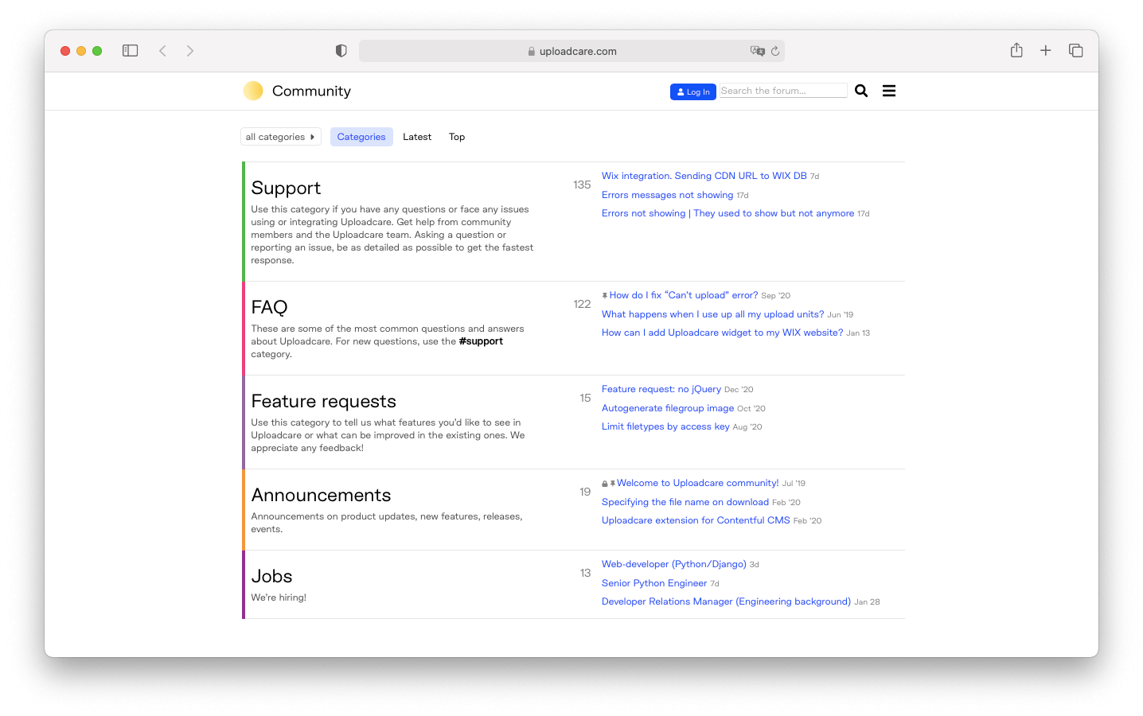Click the translate page icon
The width and height of the screenshot is (1143, 716).
pyautogui.click(x=757, y=51)
